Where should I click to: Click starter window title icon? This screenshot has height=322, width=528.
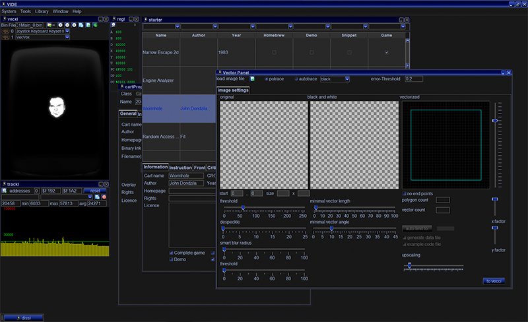click(x=146, y=20)
